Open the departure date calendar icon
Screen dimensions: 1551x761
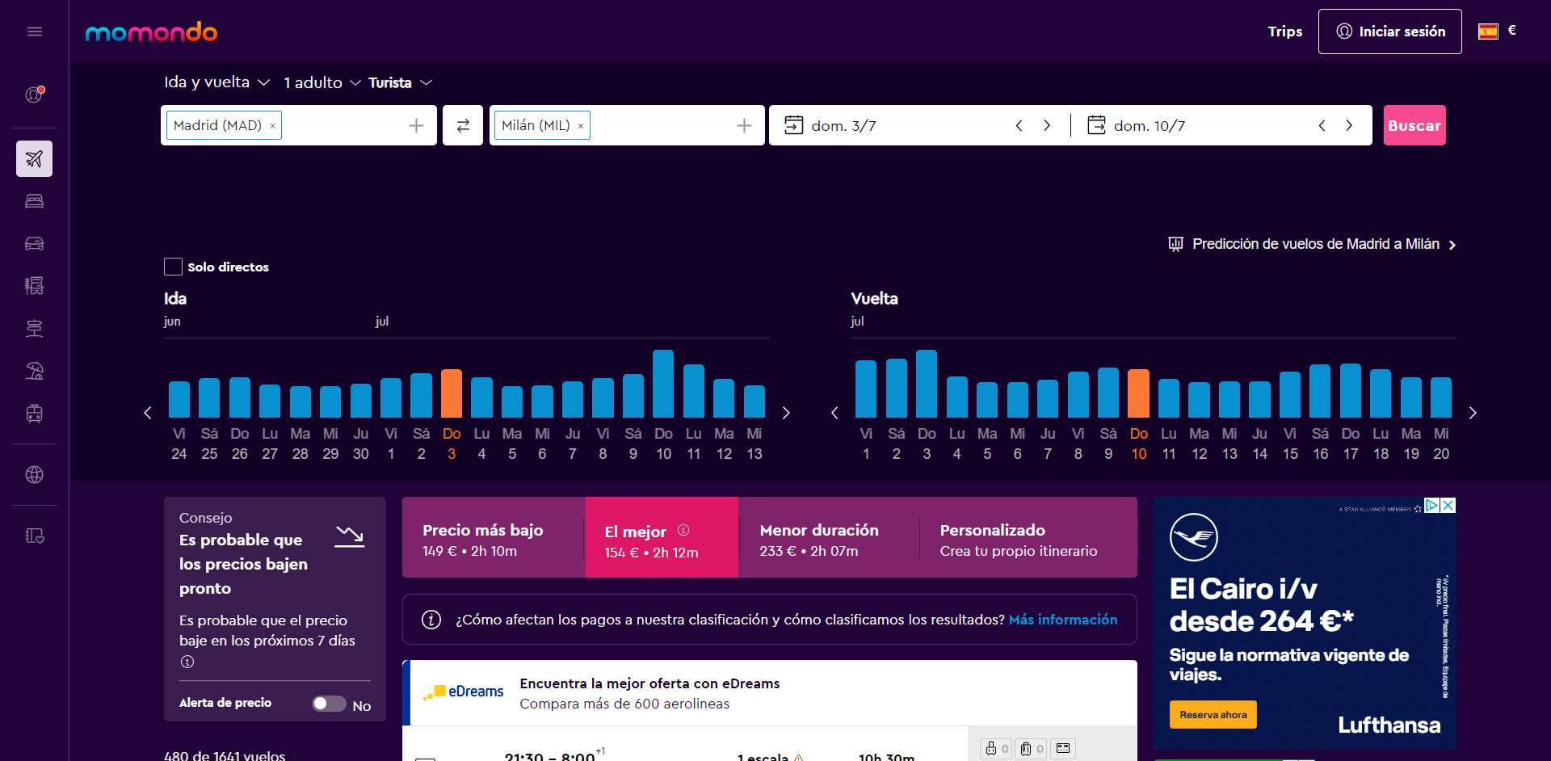coord(793,125)
